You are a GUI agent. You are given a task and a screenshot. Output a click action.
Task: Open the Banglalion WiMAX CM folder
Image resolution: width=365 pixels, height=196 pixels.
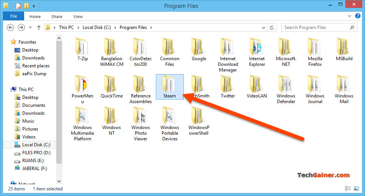(111, 52)
